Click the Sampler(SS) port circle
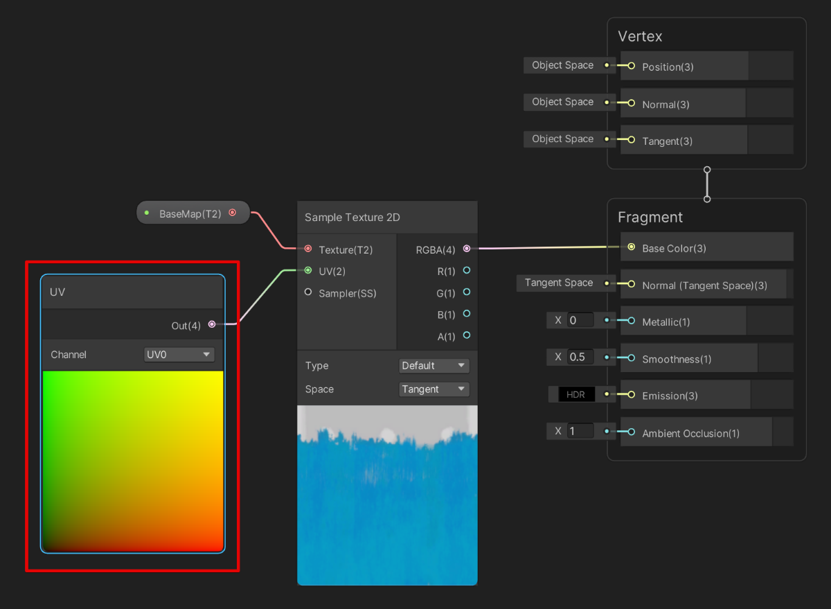The height and width of the screenshot is (609, 831). [x=307, y=292]
